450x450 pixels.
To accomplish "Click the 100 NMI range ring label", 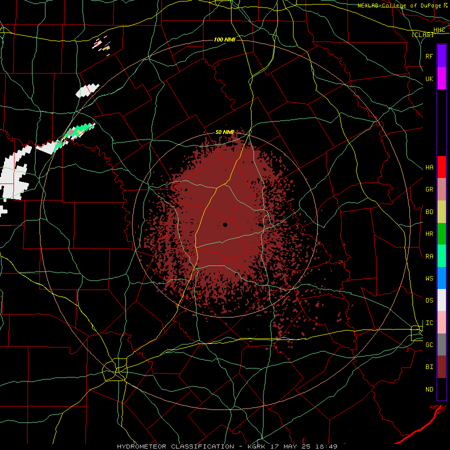I will click(x=224, y=39).
